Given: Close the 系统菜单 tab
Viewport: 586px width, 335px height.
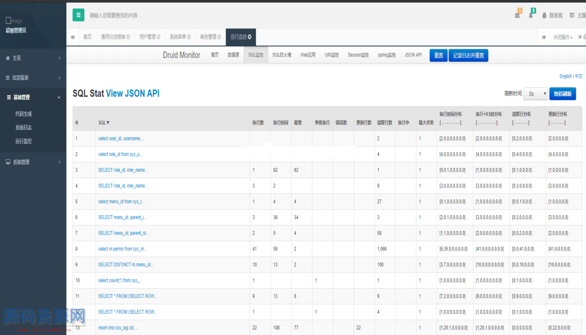Looking at the screenshot, I should [x=189, y=37].
